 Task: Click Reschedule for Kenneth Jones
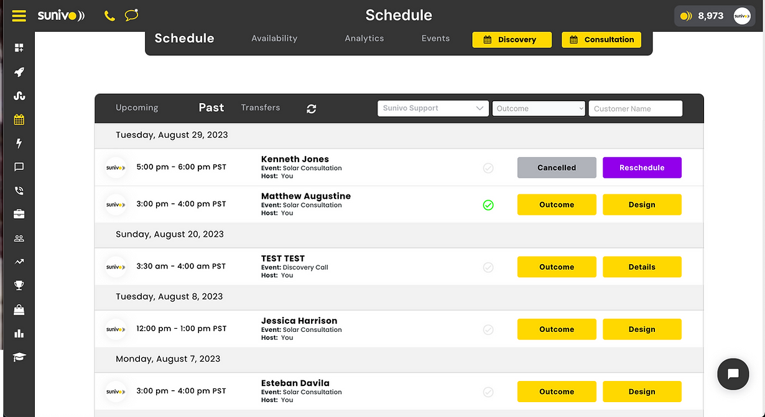click(x=642, y=168)
